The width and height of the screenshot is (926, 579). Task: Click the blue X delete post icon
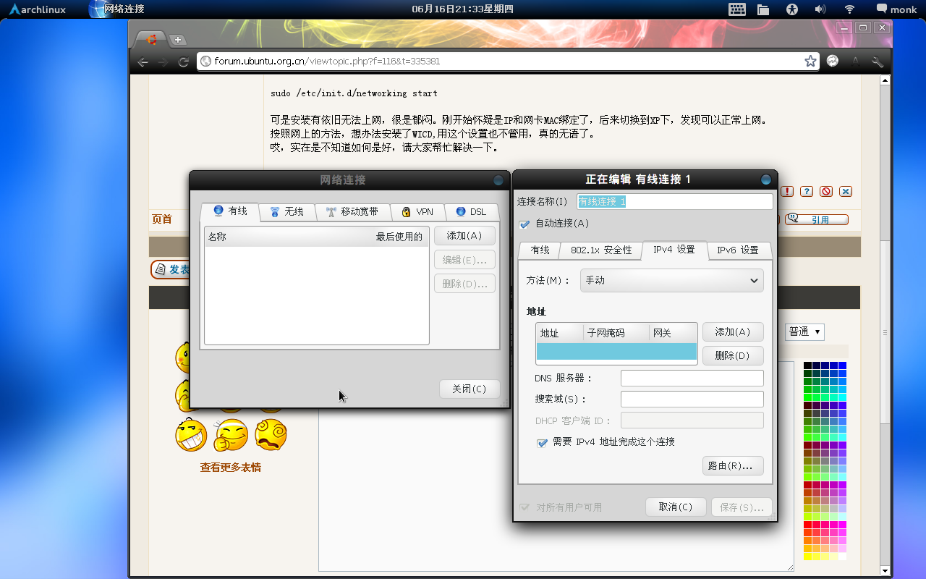846,191
